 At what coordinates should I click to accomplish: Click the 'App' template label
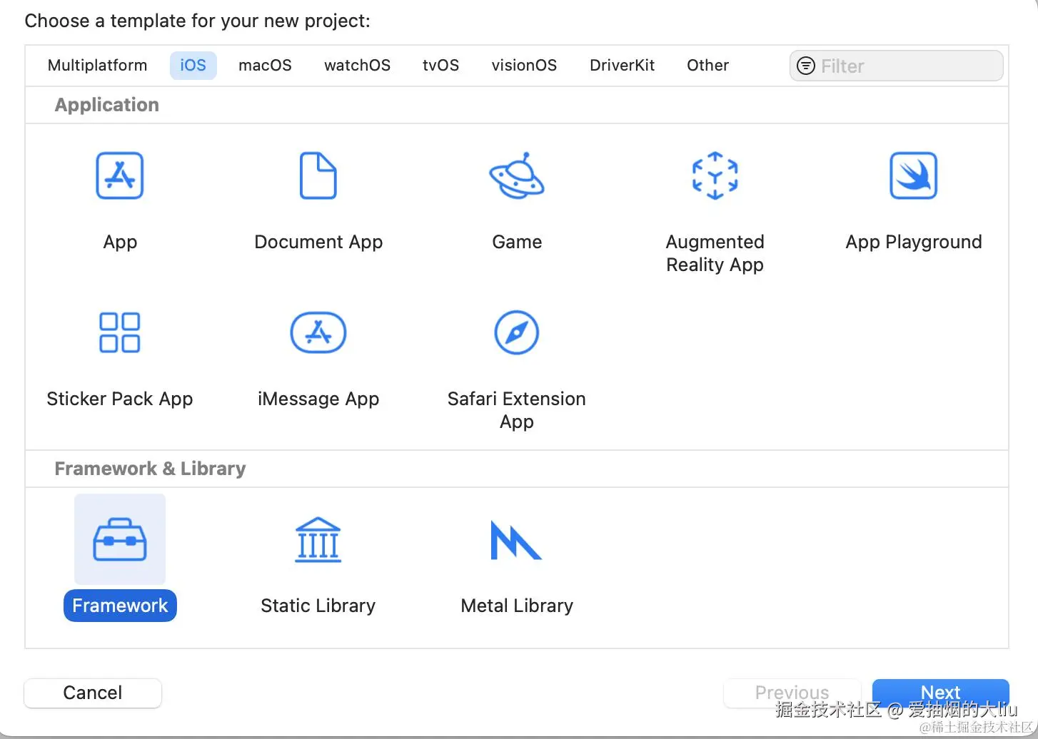[120, 242]
